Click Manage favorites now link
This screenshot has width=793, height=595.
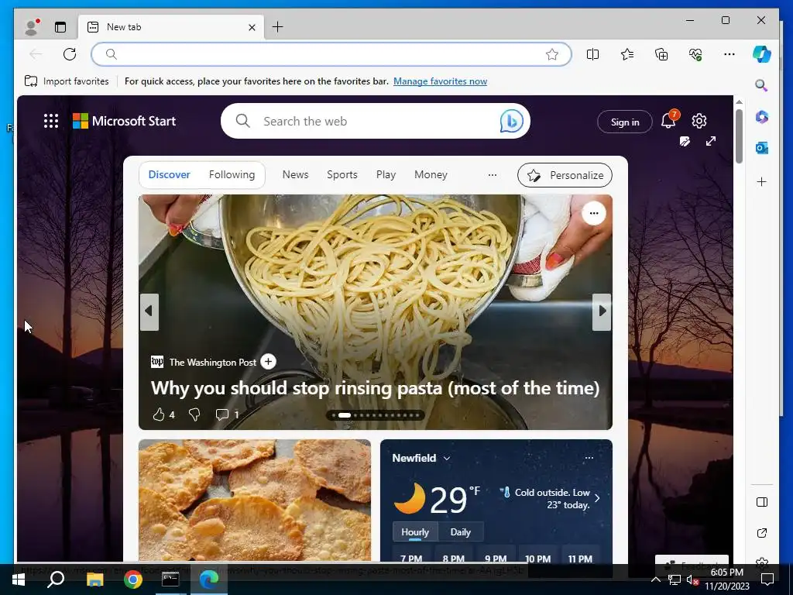(440, 81)
